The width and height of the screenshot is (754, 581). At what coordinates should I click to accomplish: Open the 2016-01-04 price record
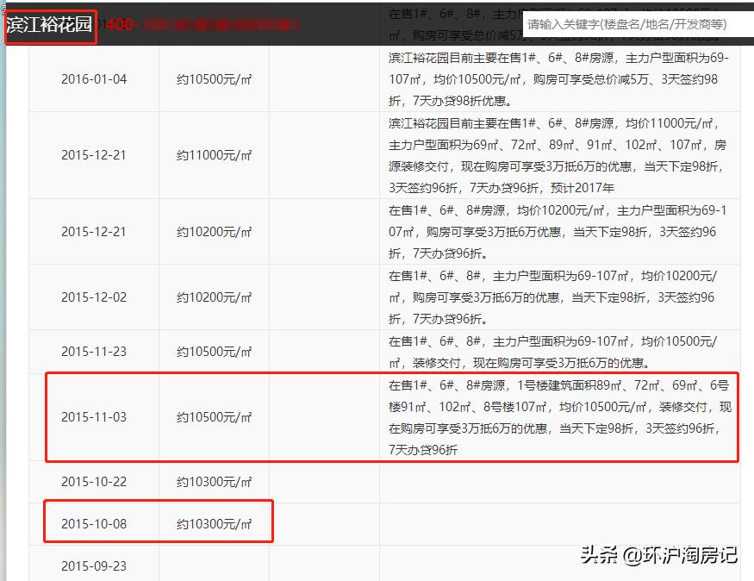tap(95, 78)
